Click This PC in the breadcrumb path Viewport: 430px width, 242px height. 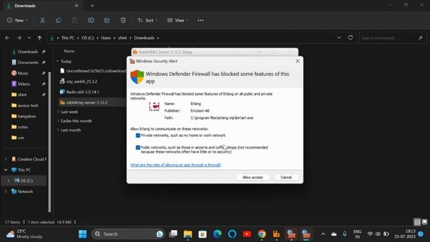68,38
